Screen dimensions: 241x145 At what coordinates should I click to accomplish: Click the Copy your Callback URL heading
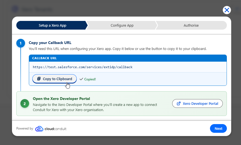coord(50,43)
